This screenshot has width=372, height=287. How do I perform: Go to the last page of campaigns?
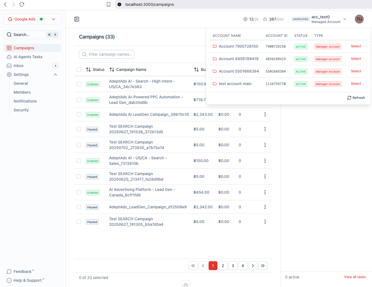tap(263, 266)
